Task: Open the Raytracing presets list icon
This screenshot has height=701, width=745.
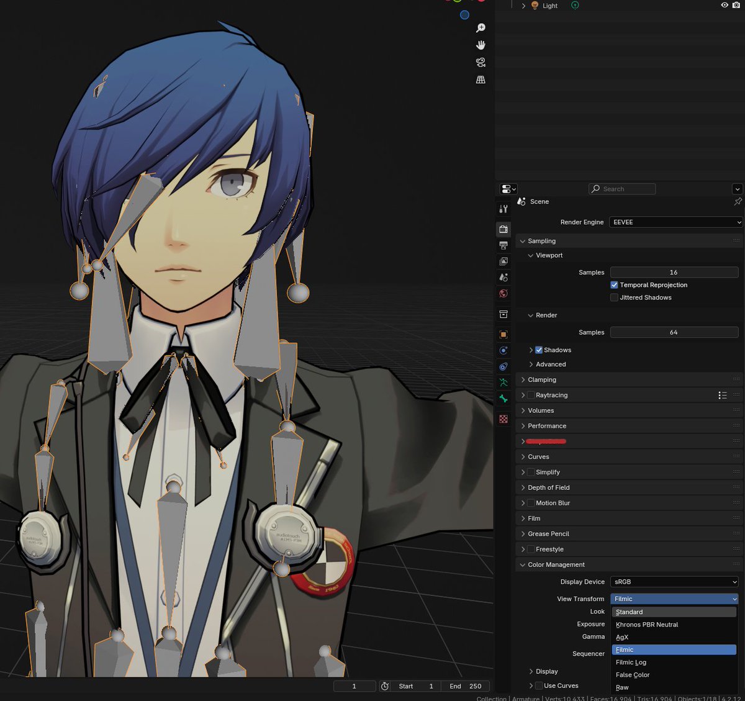Action: click(x=723, y=395)
